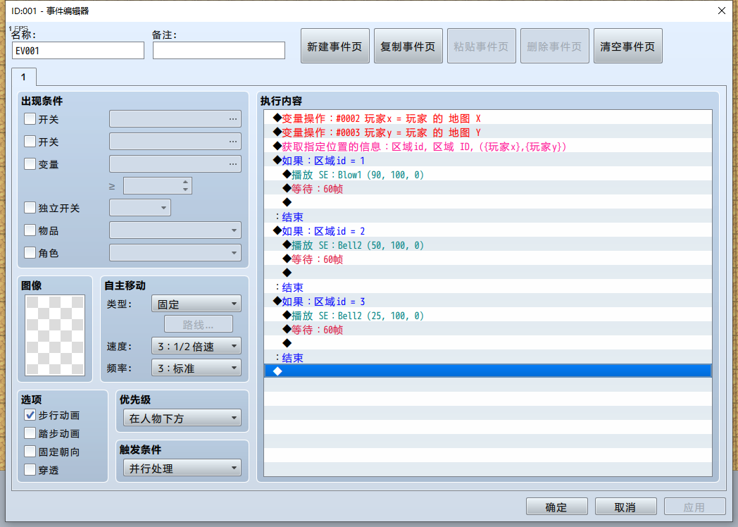Select the highlighted empty last command line

[487, 371]
